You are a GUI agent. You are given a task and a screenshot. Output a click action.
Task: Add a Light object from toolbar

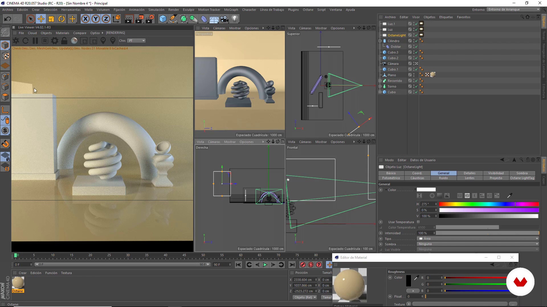[x=235, y=19]
